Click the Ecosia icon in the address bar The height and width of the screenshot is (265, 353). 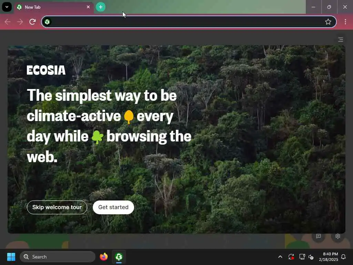(47, 22)
